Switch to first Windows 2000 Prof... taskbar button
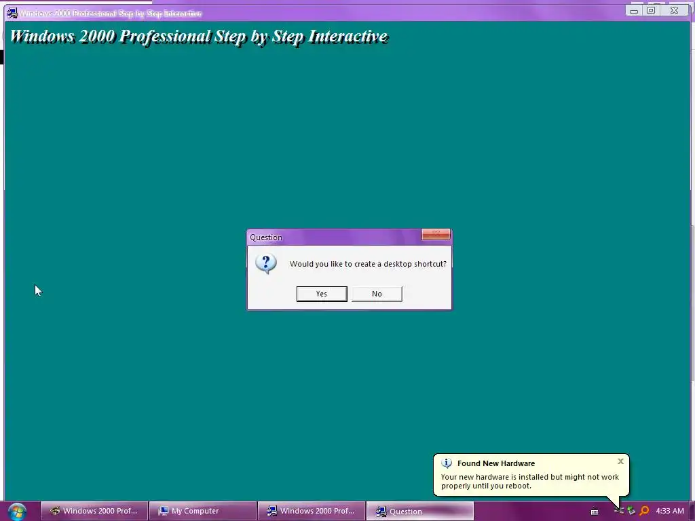Screen dimensions: 695x521 click(x=94, y=511)
